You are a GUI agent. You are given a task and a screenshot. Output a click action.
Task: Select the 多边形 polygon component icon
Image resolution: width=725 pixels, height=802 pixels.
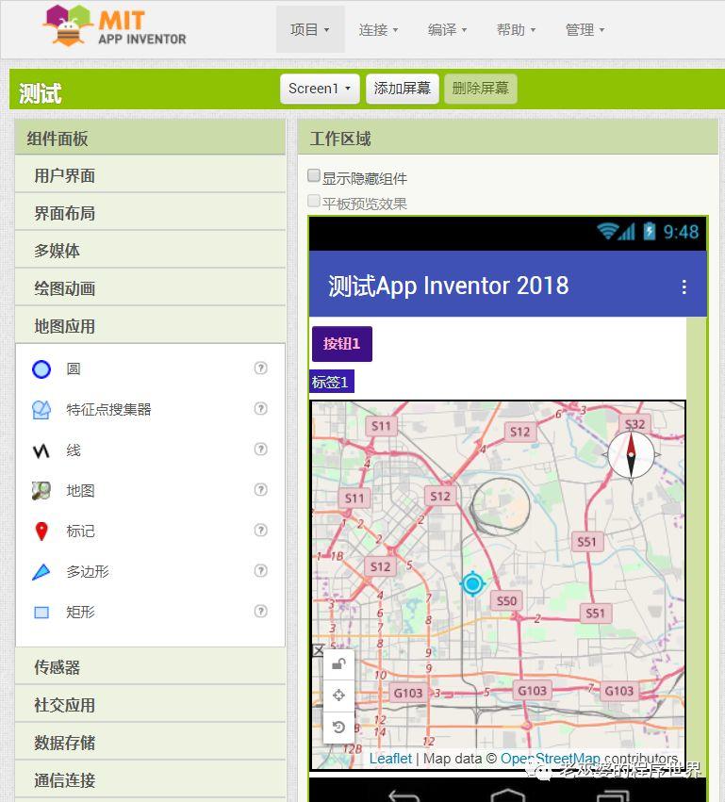[41, 571]
